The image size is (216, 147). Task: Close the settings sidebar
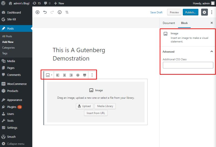pos(212,23)
